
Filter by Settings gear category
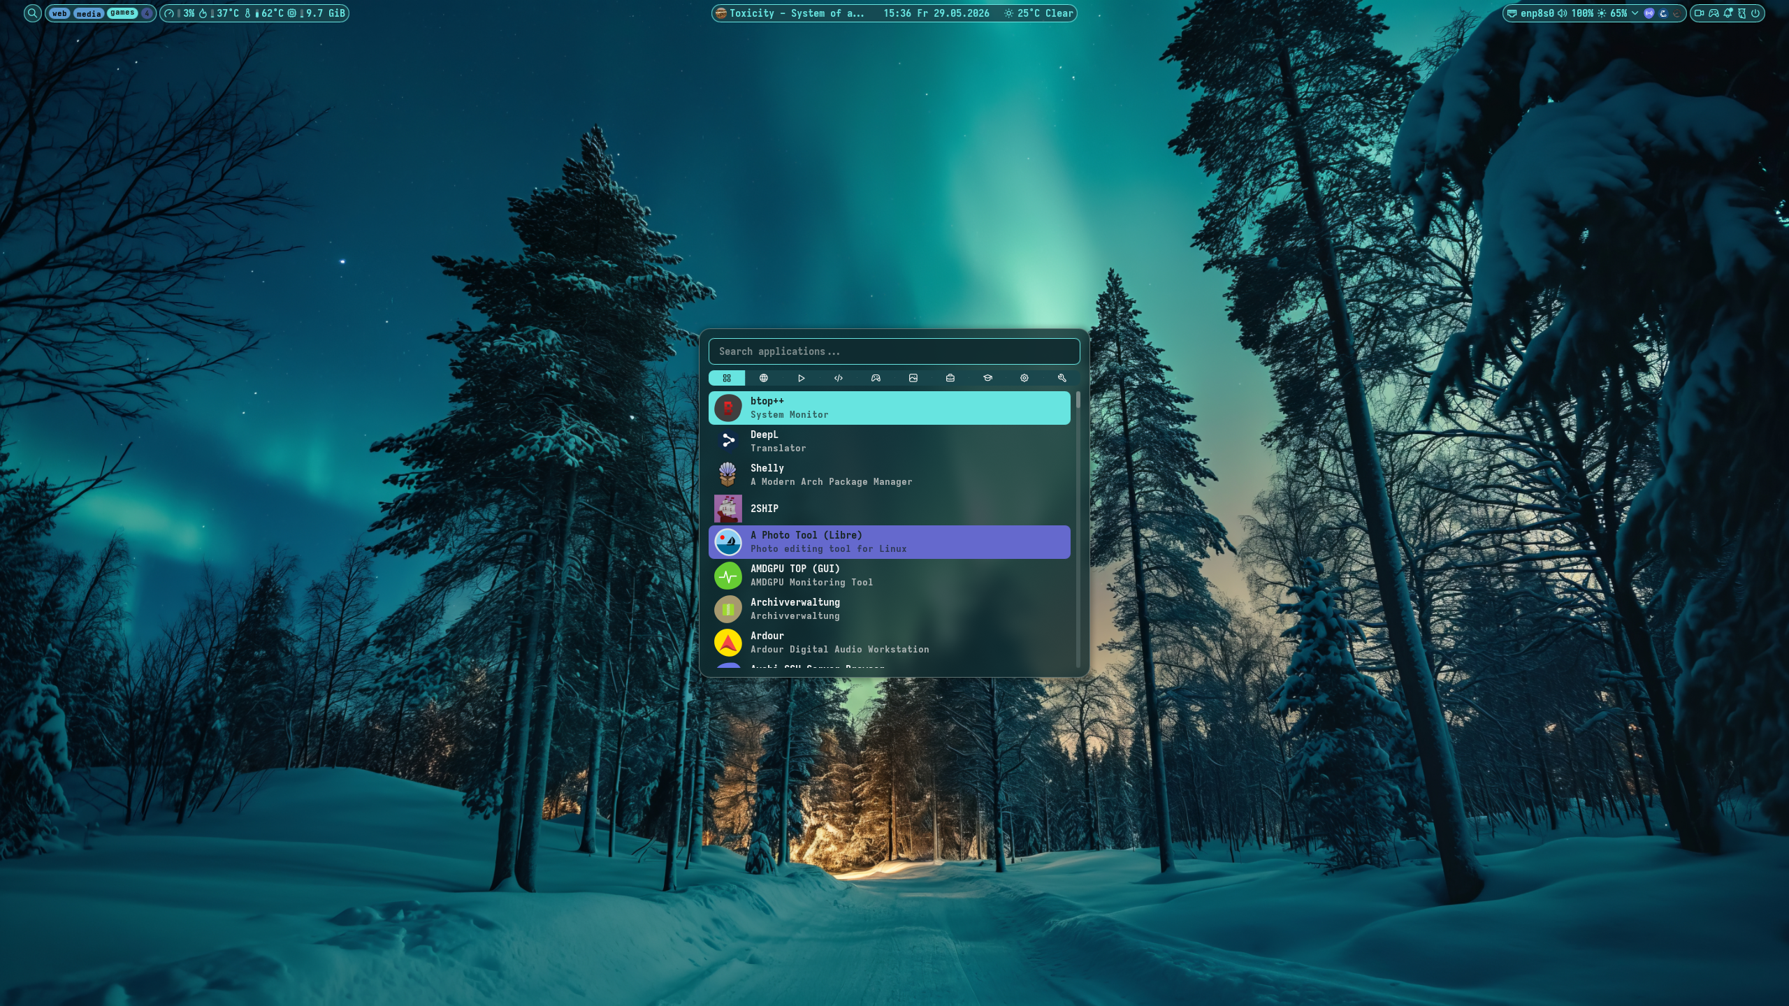point(1024,378)
